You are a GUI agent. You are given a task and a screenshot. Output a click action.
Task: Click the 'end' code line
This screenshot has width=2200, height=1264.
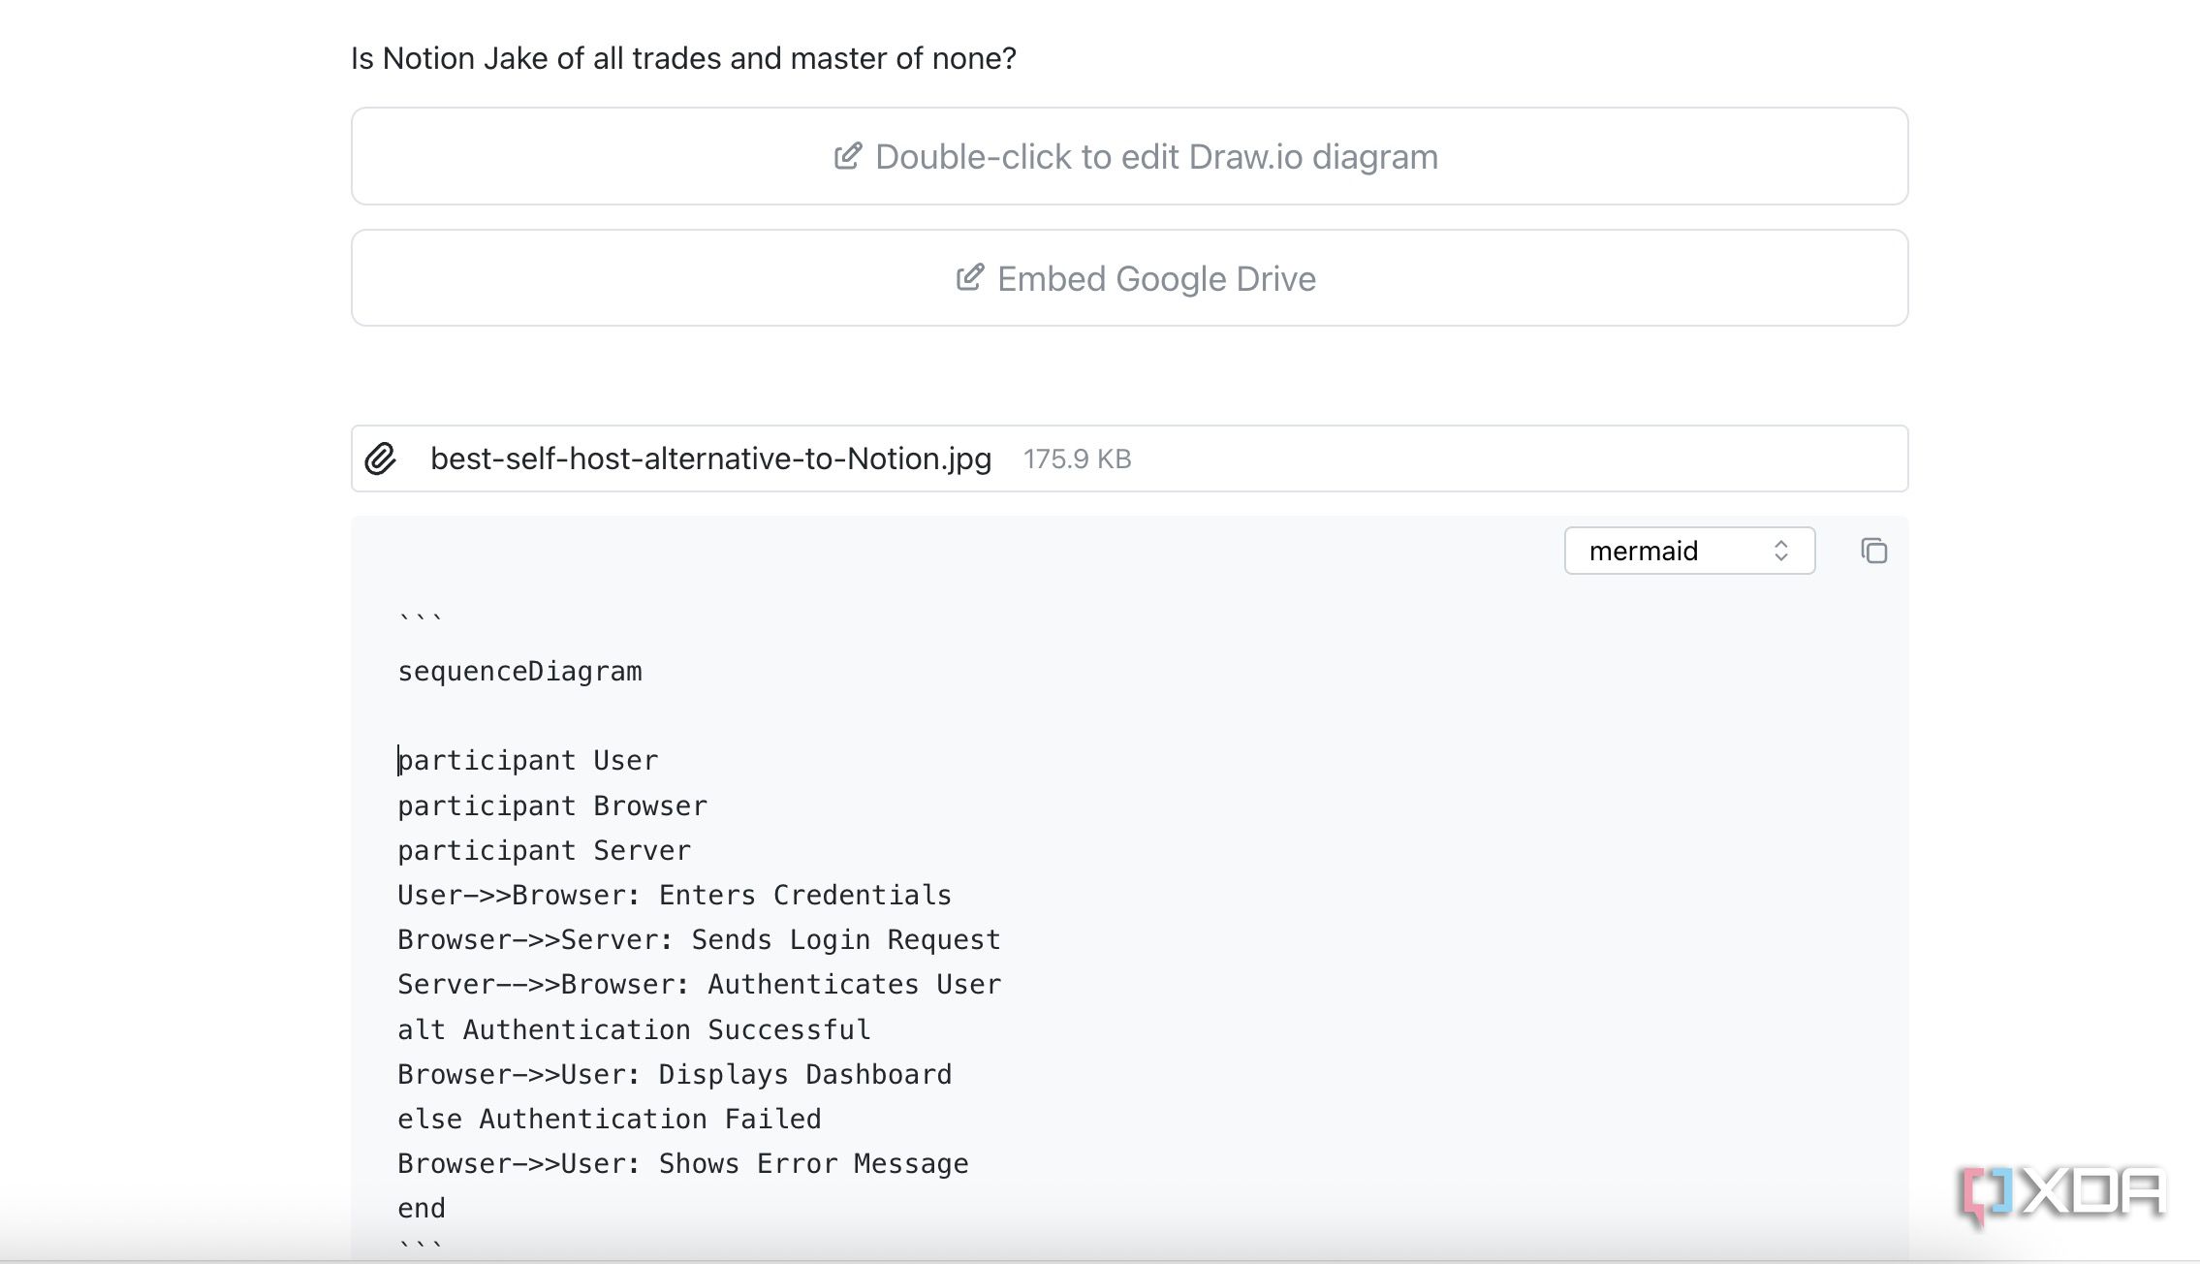point(422,1208)
